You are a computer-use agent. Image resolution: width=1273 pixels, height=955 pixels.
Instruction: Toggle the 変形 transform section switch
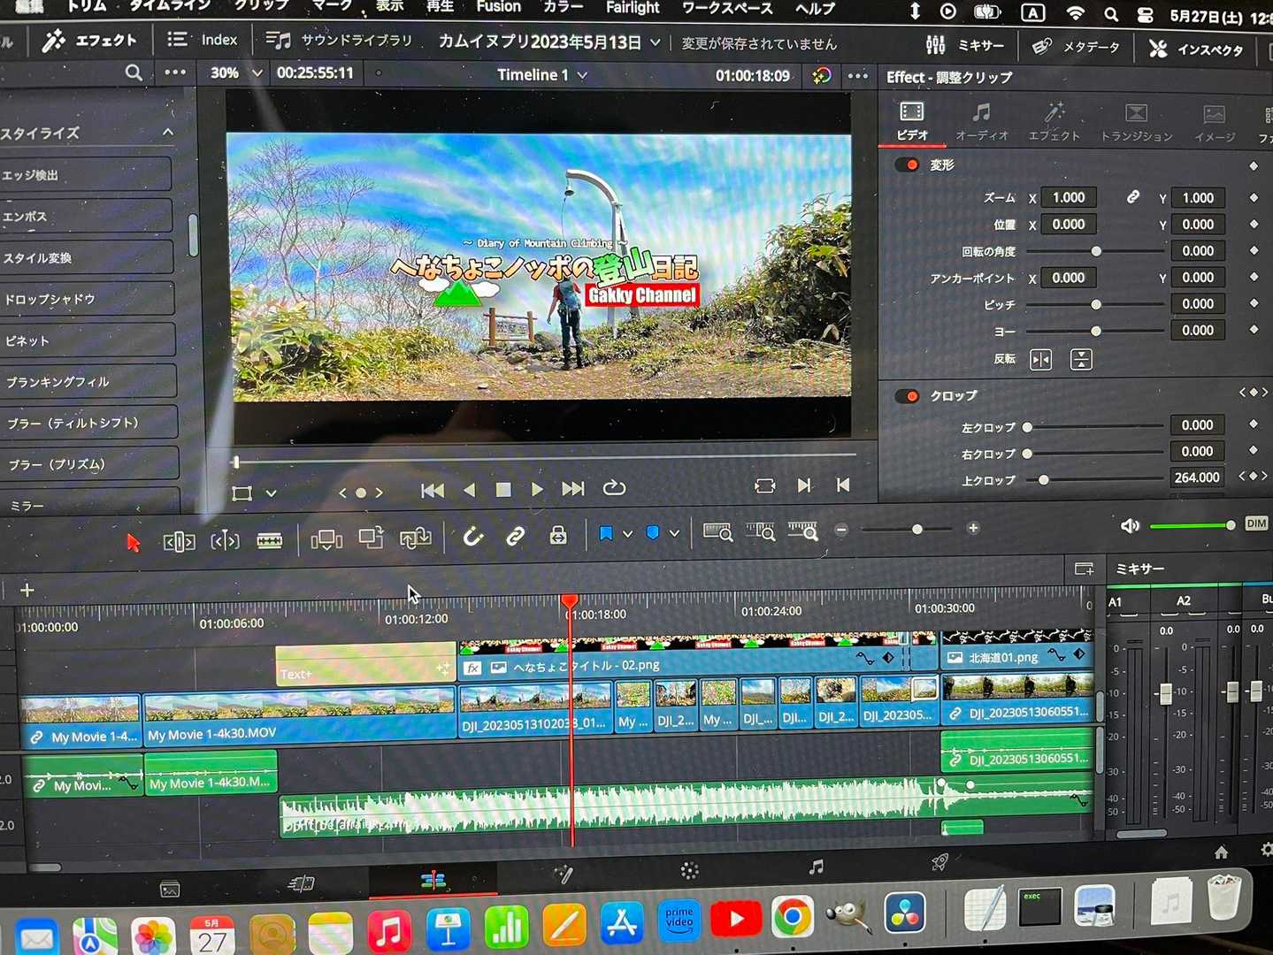coord(907,164)
